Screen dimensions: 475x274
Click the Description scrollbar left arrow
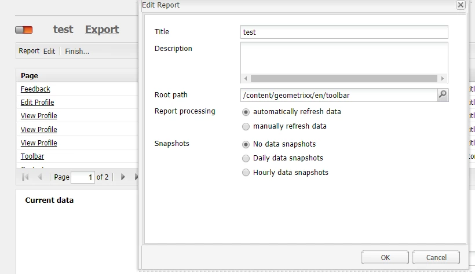pos(246,79)
